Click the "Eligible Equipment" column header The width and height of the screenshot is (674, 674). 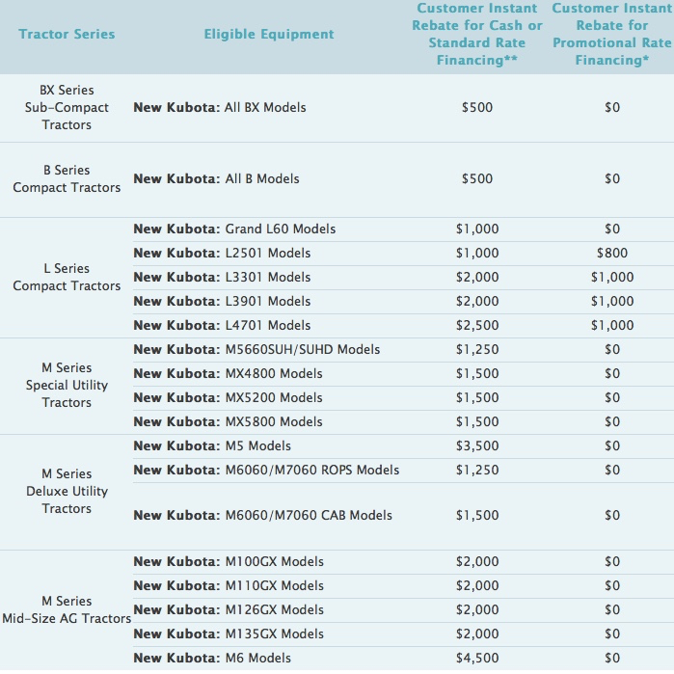tap(269, 34)
